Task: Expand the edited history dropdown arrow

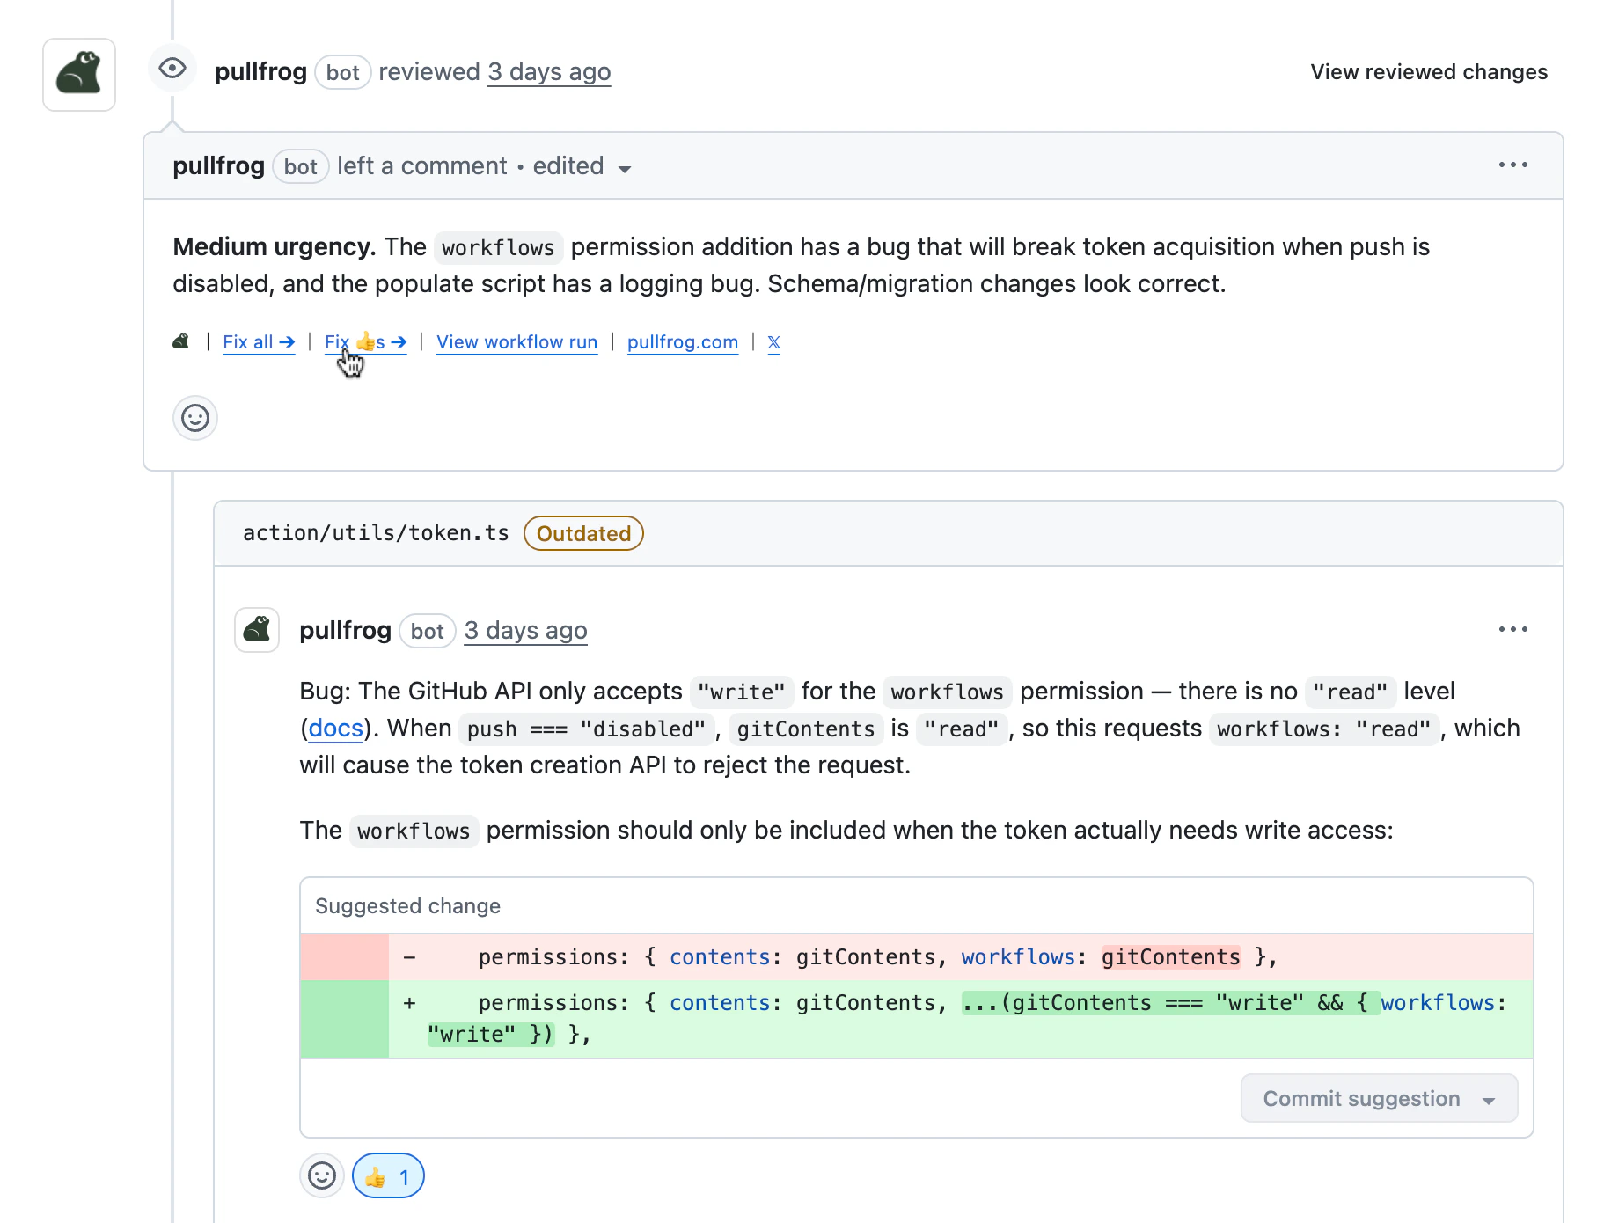Action: 625,169
